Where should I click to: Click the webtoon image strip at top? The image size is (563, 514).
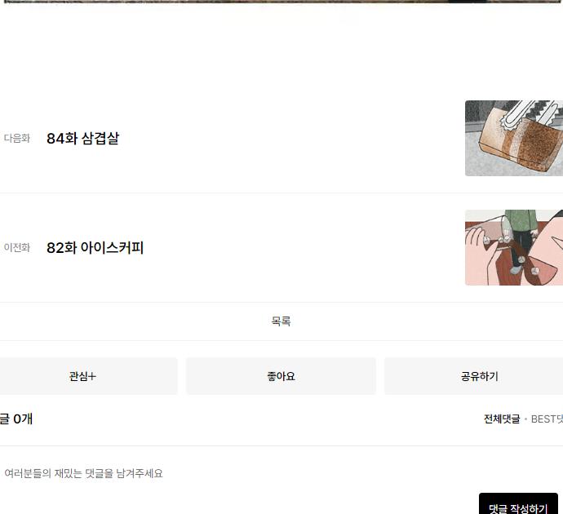click(x=281, y=2)
